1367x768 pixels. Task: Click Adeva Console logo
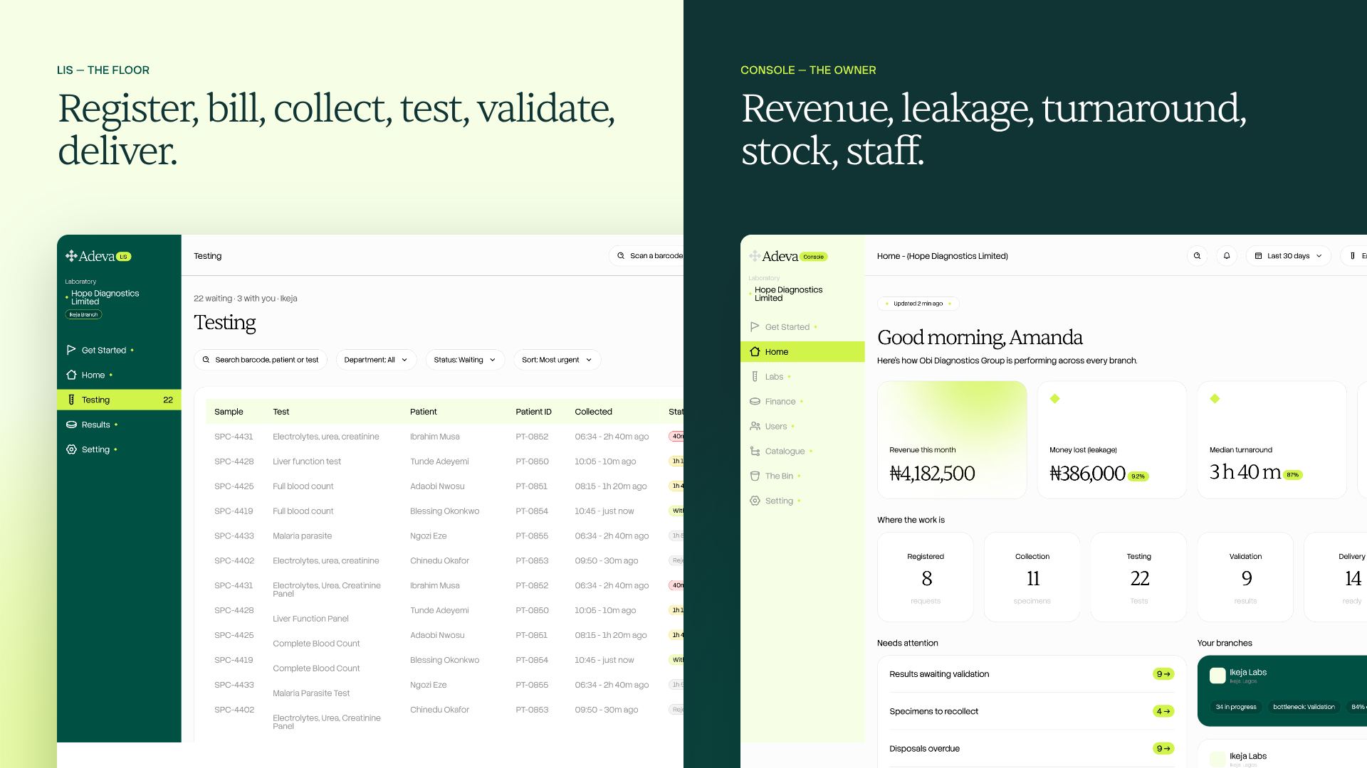tap(788, 256)
